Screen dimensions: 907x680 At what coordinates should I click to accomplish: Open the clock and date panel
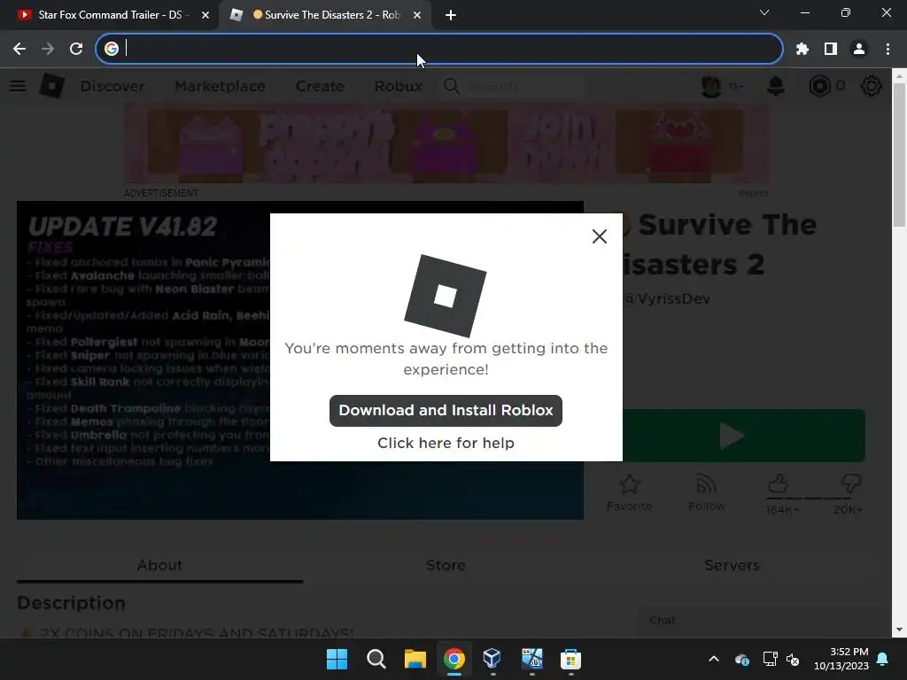pos(841,659)
